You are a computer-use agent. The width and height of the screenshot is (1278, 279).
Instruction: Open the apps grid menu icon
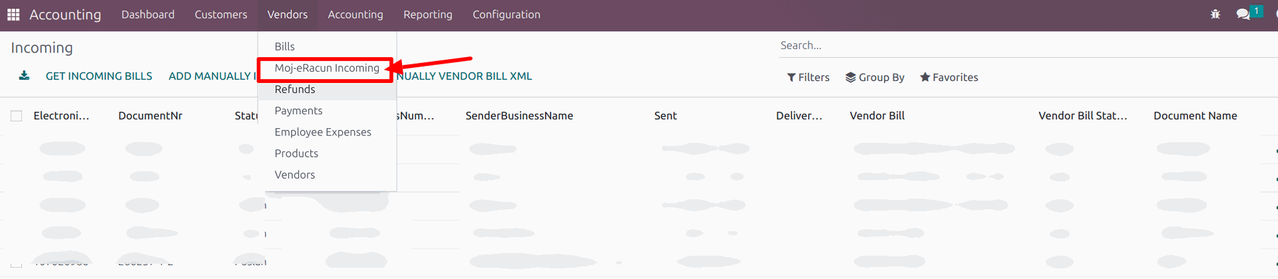coord(13,15)
